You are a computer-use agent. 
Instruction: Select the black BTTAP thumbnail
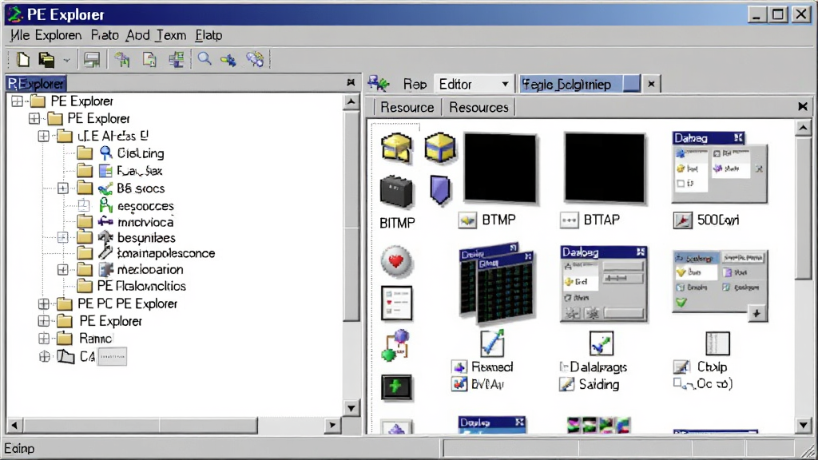click(604, 168)
